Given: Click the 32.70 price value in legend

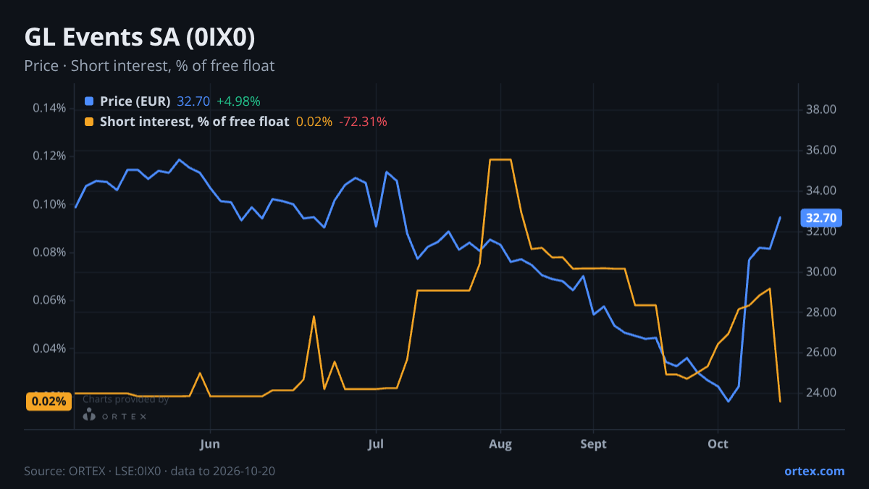Looking at the screenshot, I should (x=193, y=101).
